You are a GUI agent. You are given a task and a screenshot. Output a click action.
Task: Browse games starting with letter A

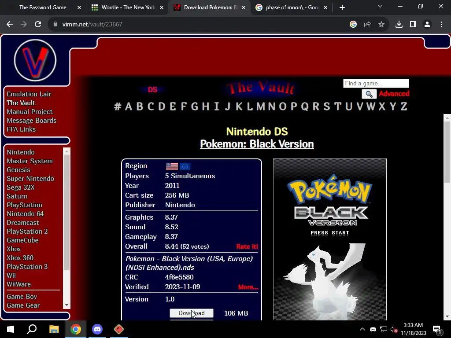[129, 107]
